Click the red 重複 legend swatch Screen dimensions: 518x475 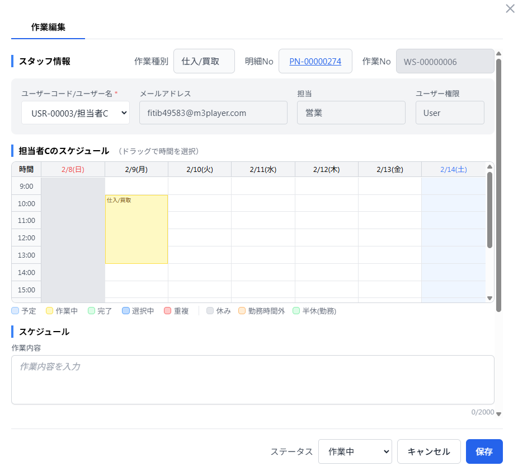click(168, 311)
